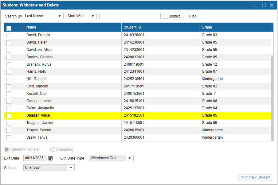
Task: Open the Exit Date Type dropdown
Action: point(111,158)
